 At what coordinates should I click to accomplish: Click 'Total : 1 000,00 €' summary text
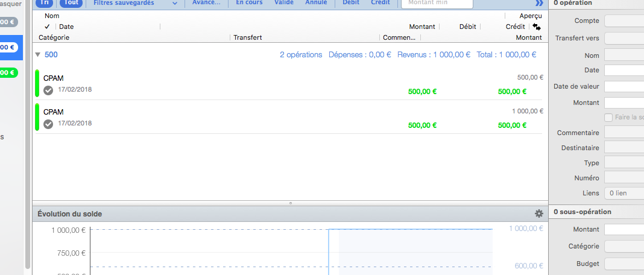[507, 55]
